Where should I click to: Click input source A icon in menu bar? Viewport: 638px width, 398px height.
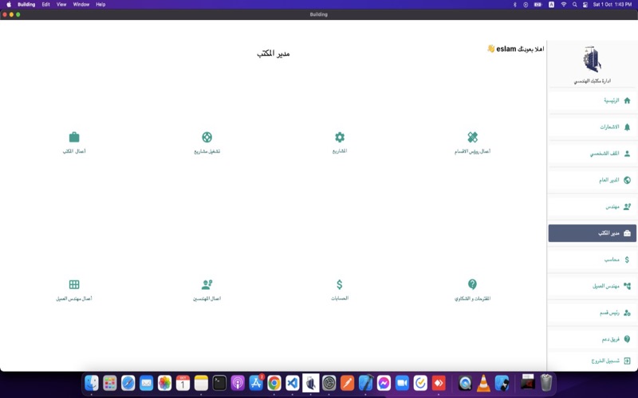(x=551, y=5)
